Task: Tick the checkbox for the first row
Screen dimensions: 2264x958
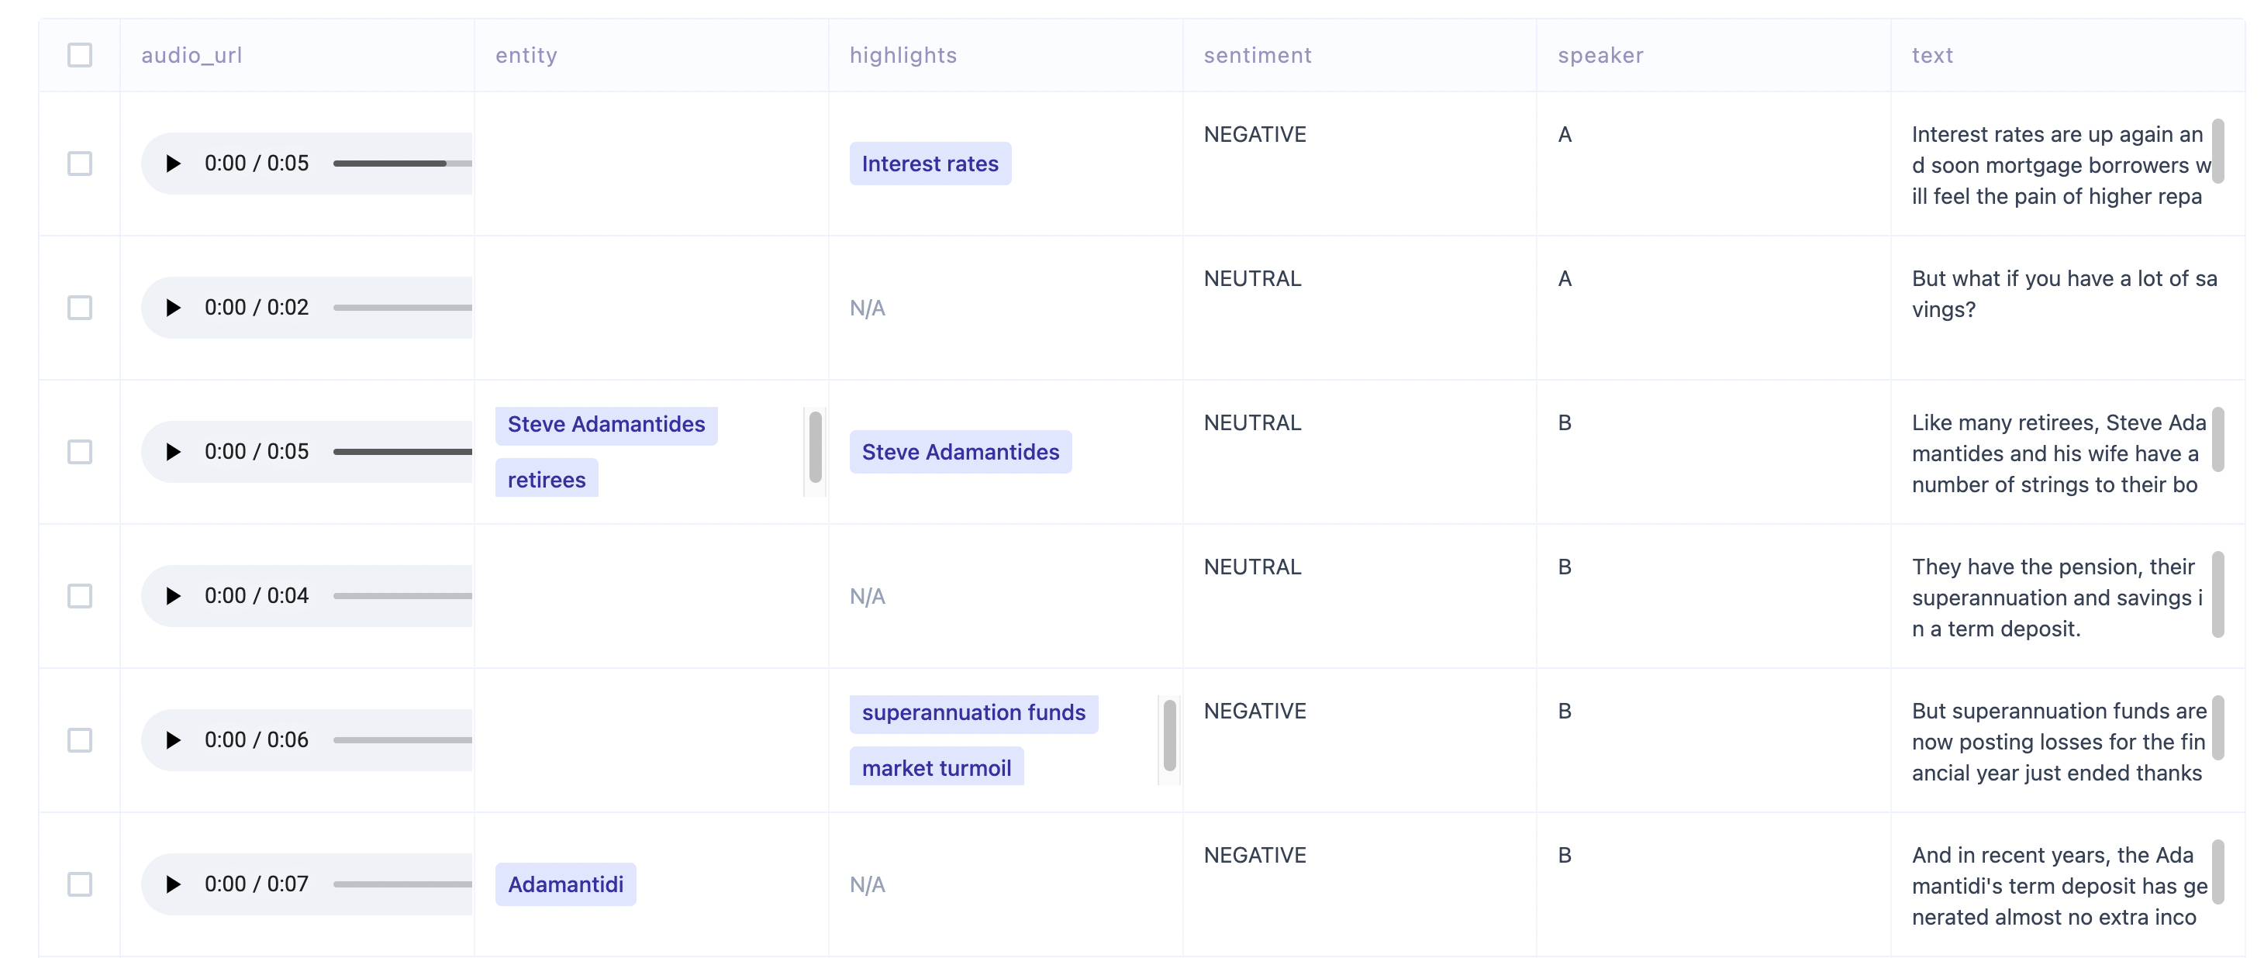Action: click(x=80, y=164)
